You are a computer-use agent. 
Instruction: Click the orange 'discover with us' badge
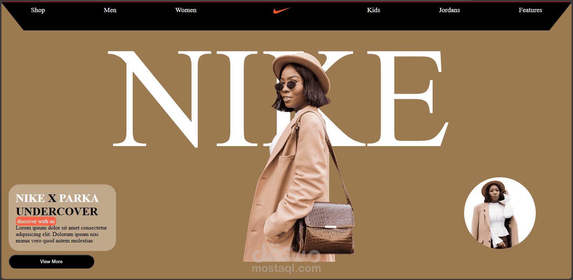pyautogui.click(x=36, y=221)
